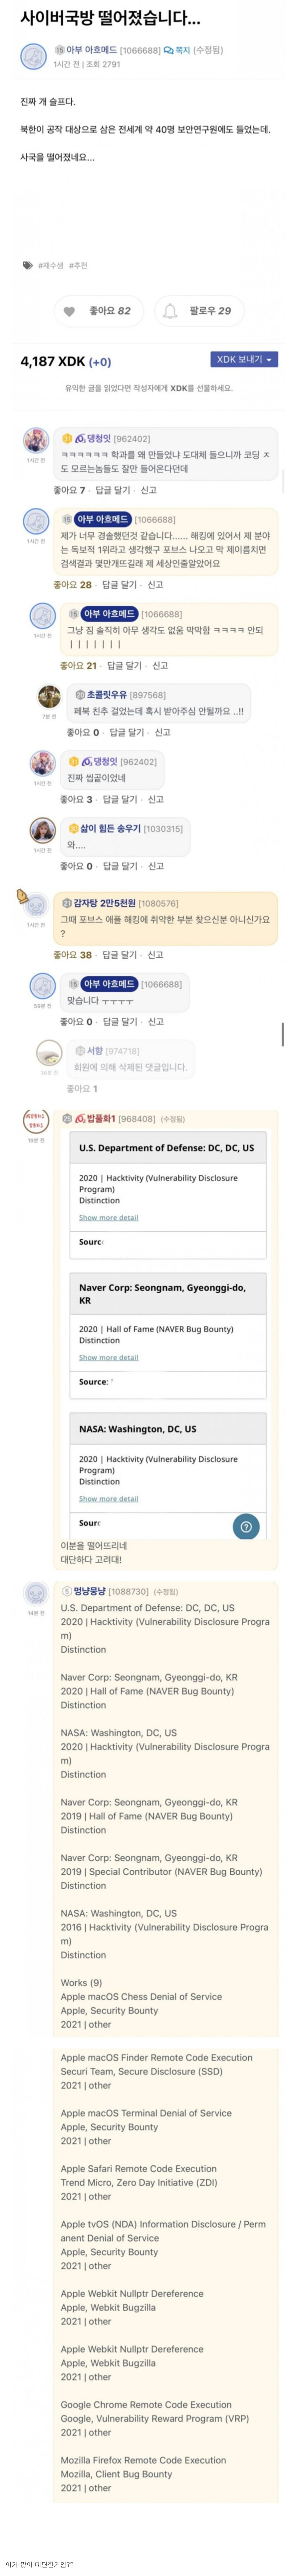Open the post author's avatar at top
The width and height of the screenshot is (294, 2576).
point(34,56)
